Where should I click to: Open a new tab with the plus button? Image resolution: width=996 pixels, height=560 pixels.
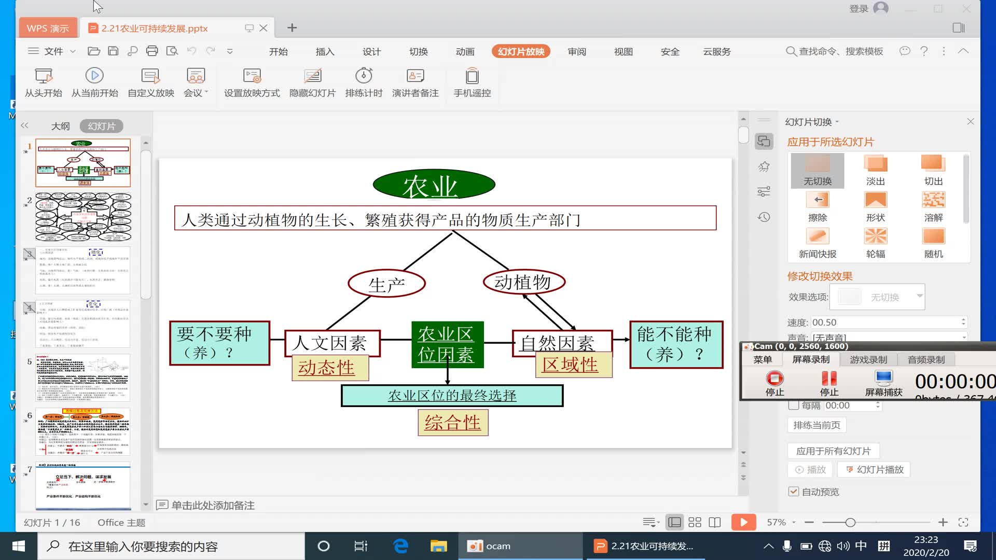[x=292, y=27]
